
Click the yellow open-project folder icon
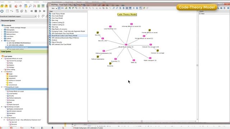pyautogui.click(x=2, y=6)
